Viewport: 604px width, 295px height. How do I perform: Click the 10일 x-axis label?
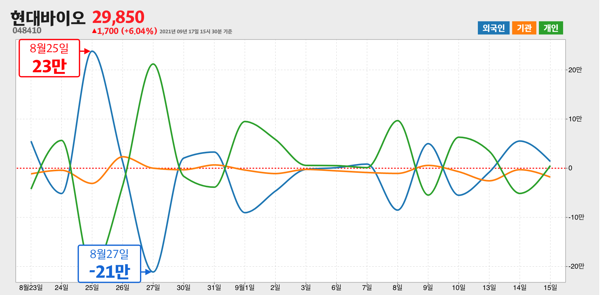(x=459, y=287)
